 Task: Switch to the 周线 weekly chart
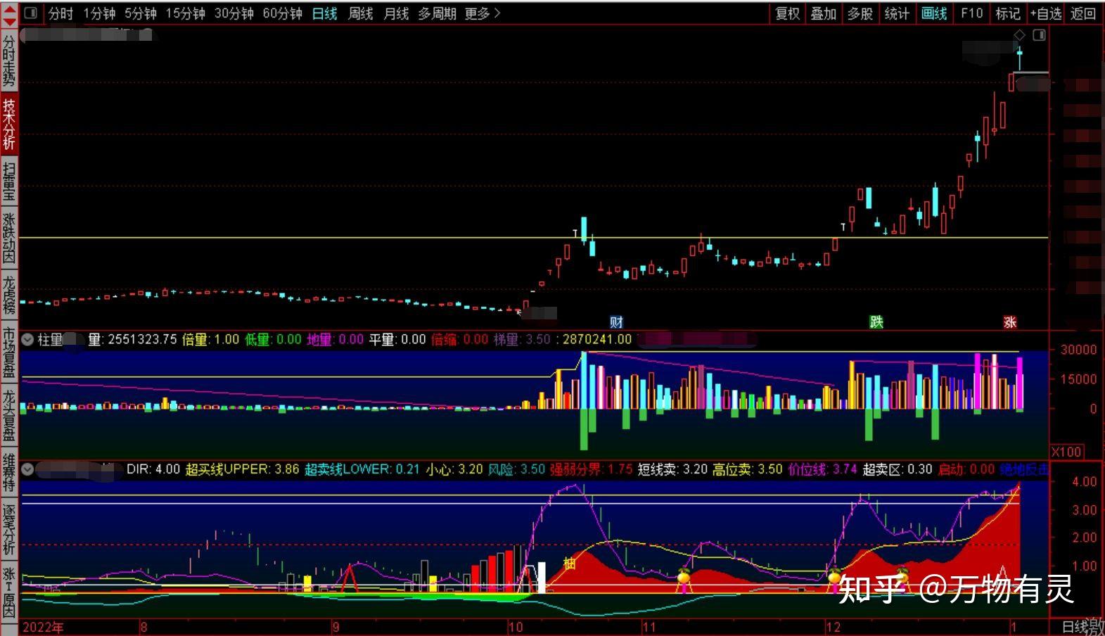360,13
